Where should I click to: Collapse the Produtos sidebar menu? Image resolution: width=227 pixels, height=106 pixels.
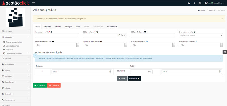15,37
